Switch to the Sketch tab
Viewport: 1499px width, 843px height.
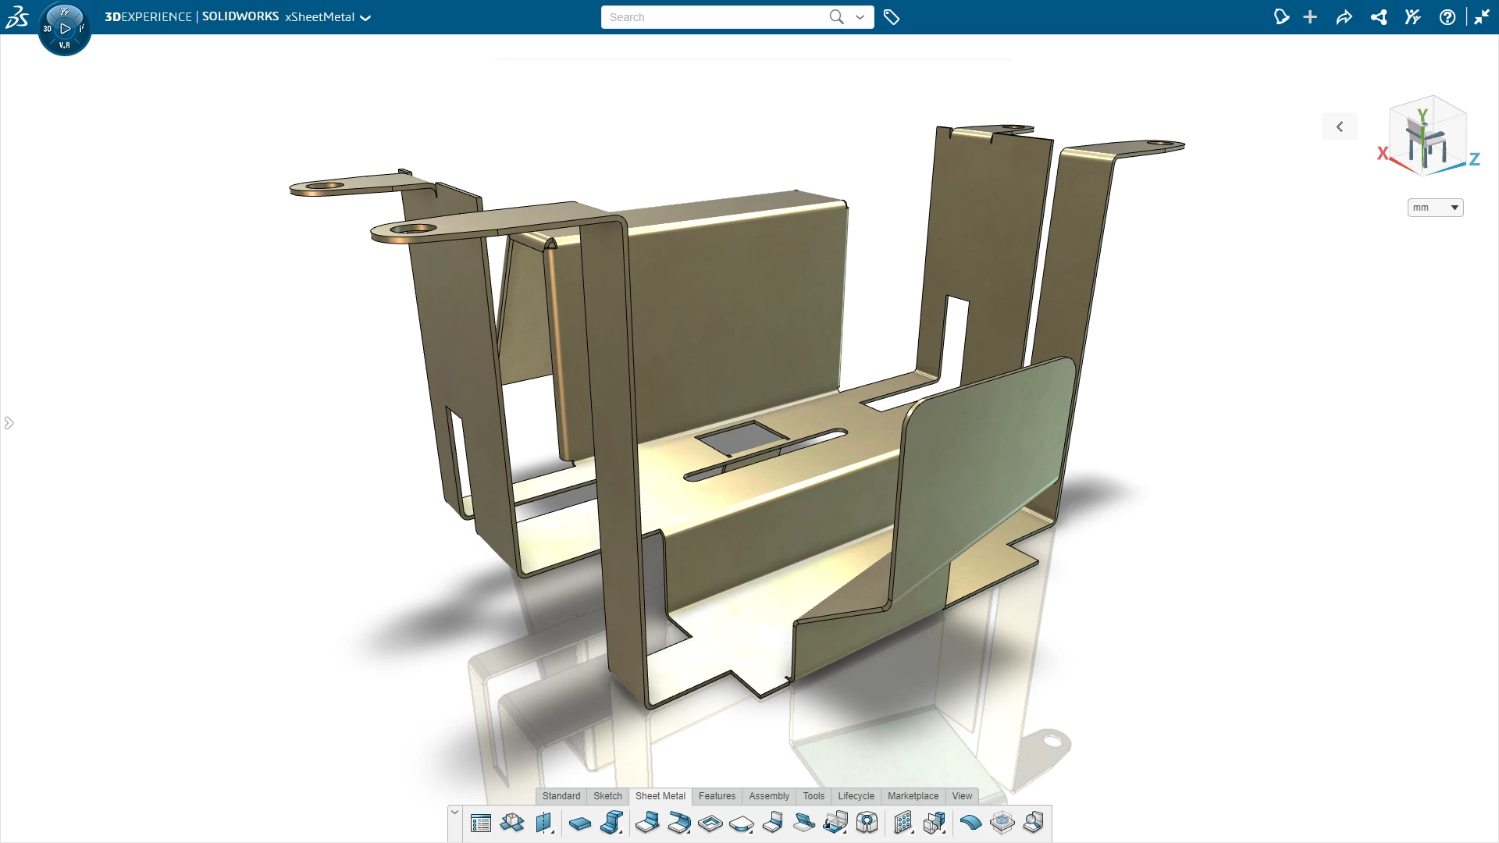[607, 796]
